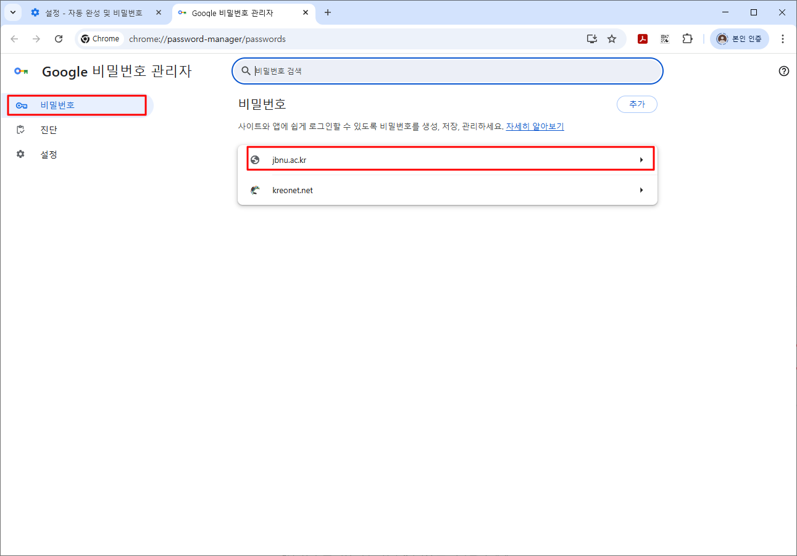The height and width of the screenshot is (556, 797).
Task: Expand the jbnu.ac.kr row arrow
Action: coord(641,160)
